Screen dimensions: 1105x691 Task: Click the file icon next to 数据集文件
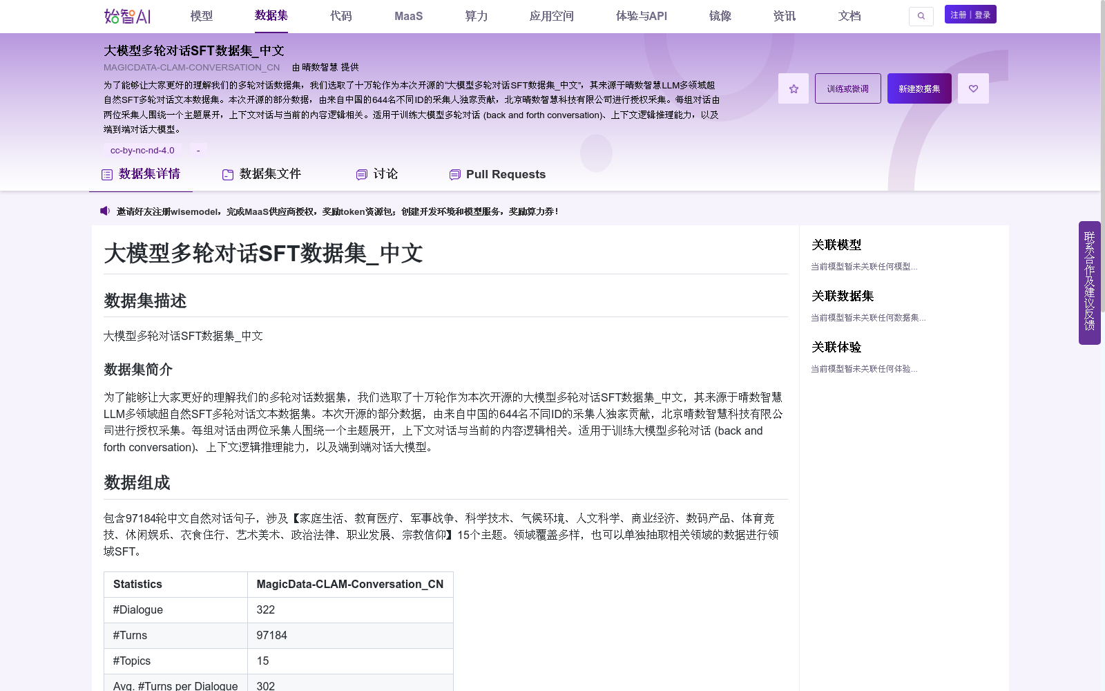(x=227, y=174)
